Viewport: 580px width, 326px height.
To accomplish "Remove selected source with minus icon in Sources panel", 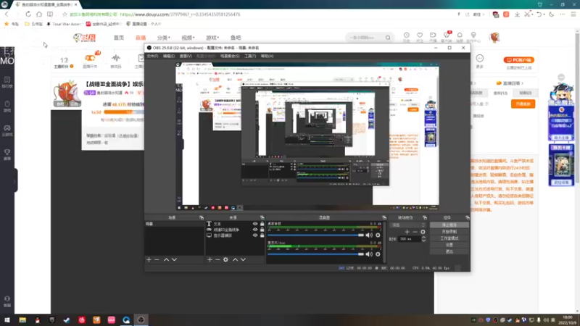I will (x=217, y=260).
